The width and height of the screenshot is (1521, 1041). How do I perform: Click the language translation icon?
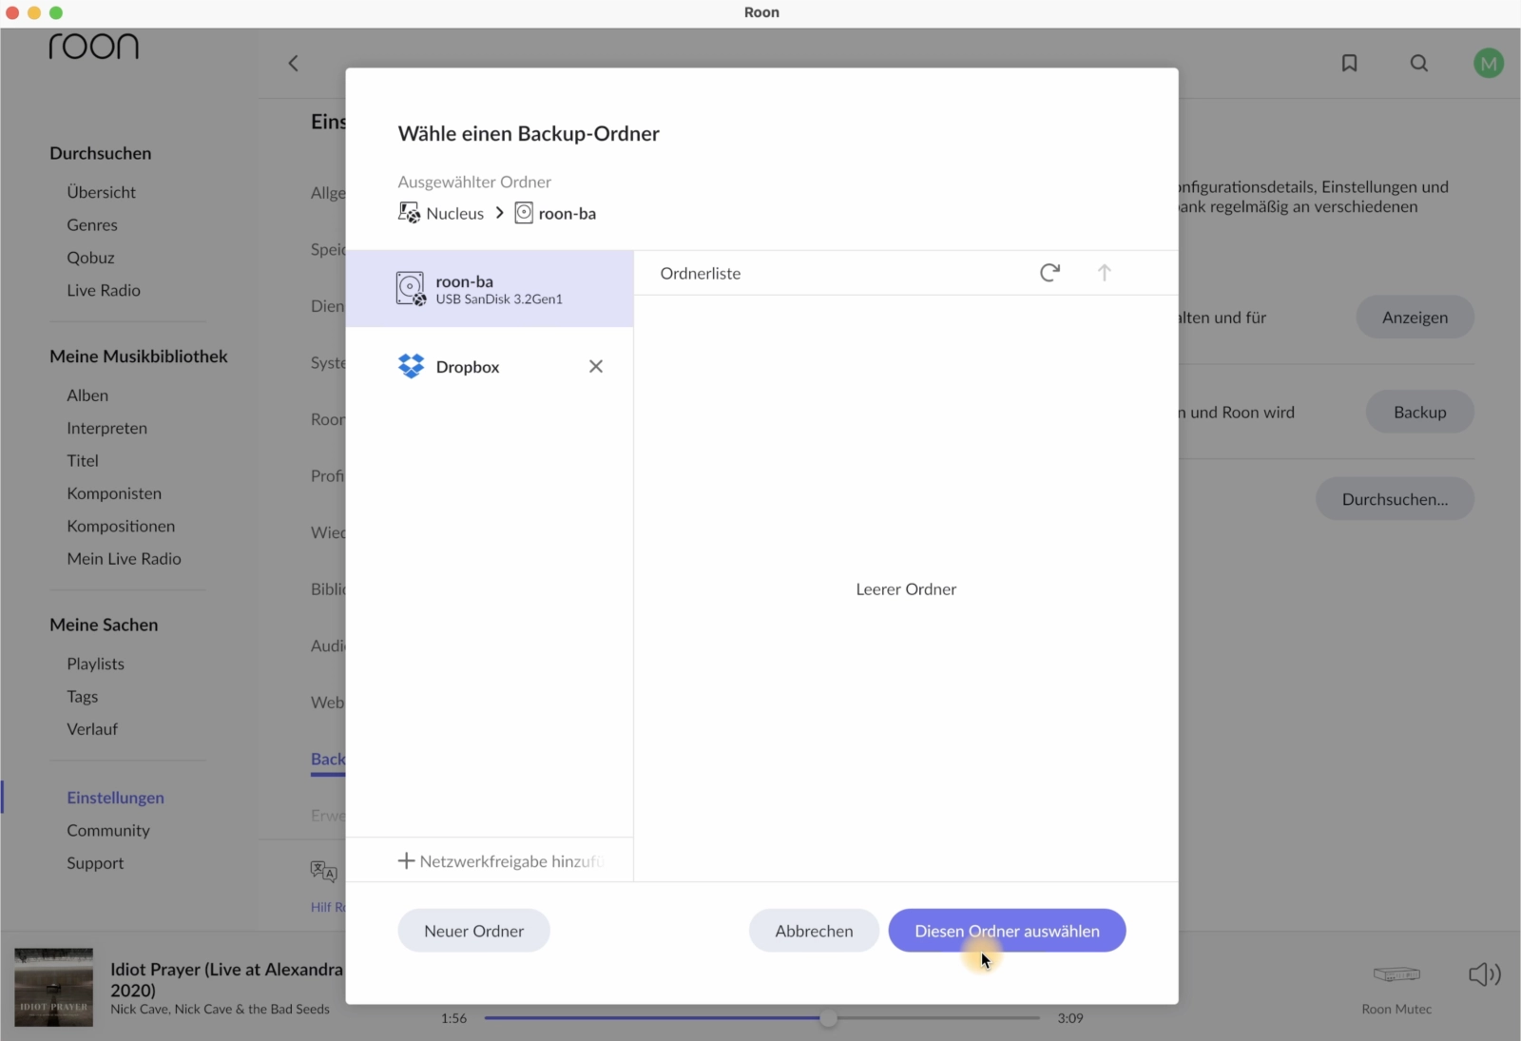tap(323, 870)
